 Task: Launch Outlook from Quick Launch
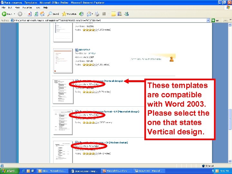pos(28,171)
